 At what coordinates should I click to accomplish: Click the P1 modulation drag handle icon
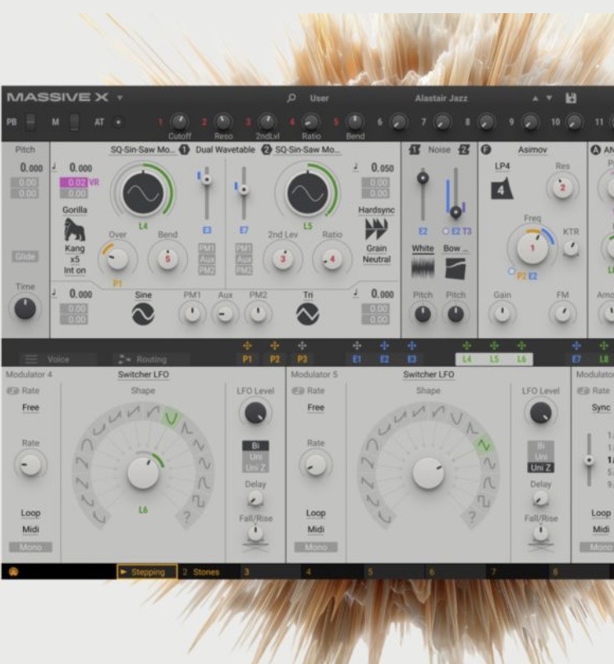(x=247, y=346)
